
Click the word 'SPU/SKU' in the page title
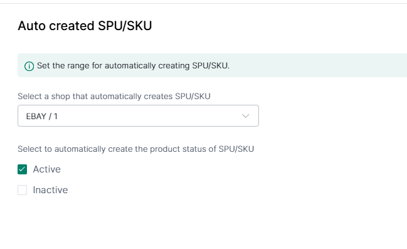point(125,26)
